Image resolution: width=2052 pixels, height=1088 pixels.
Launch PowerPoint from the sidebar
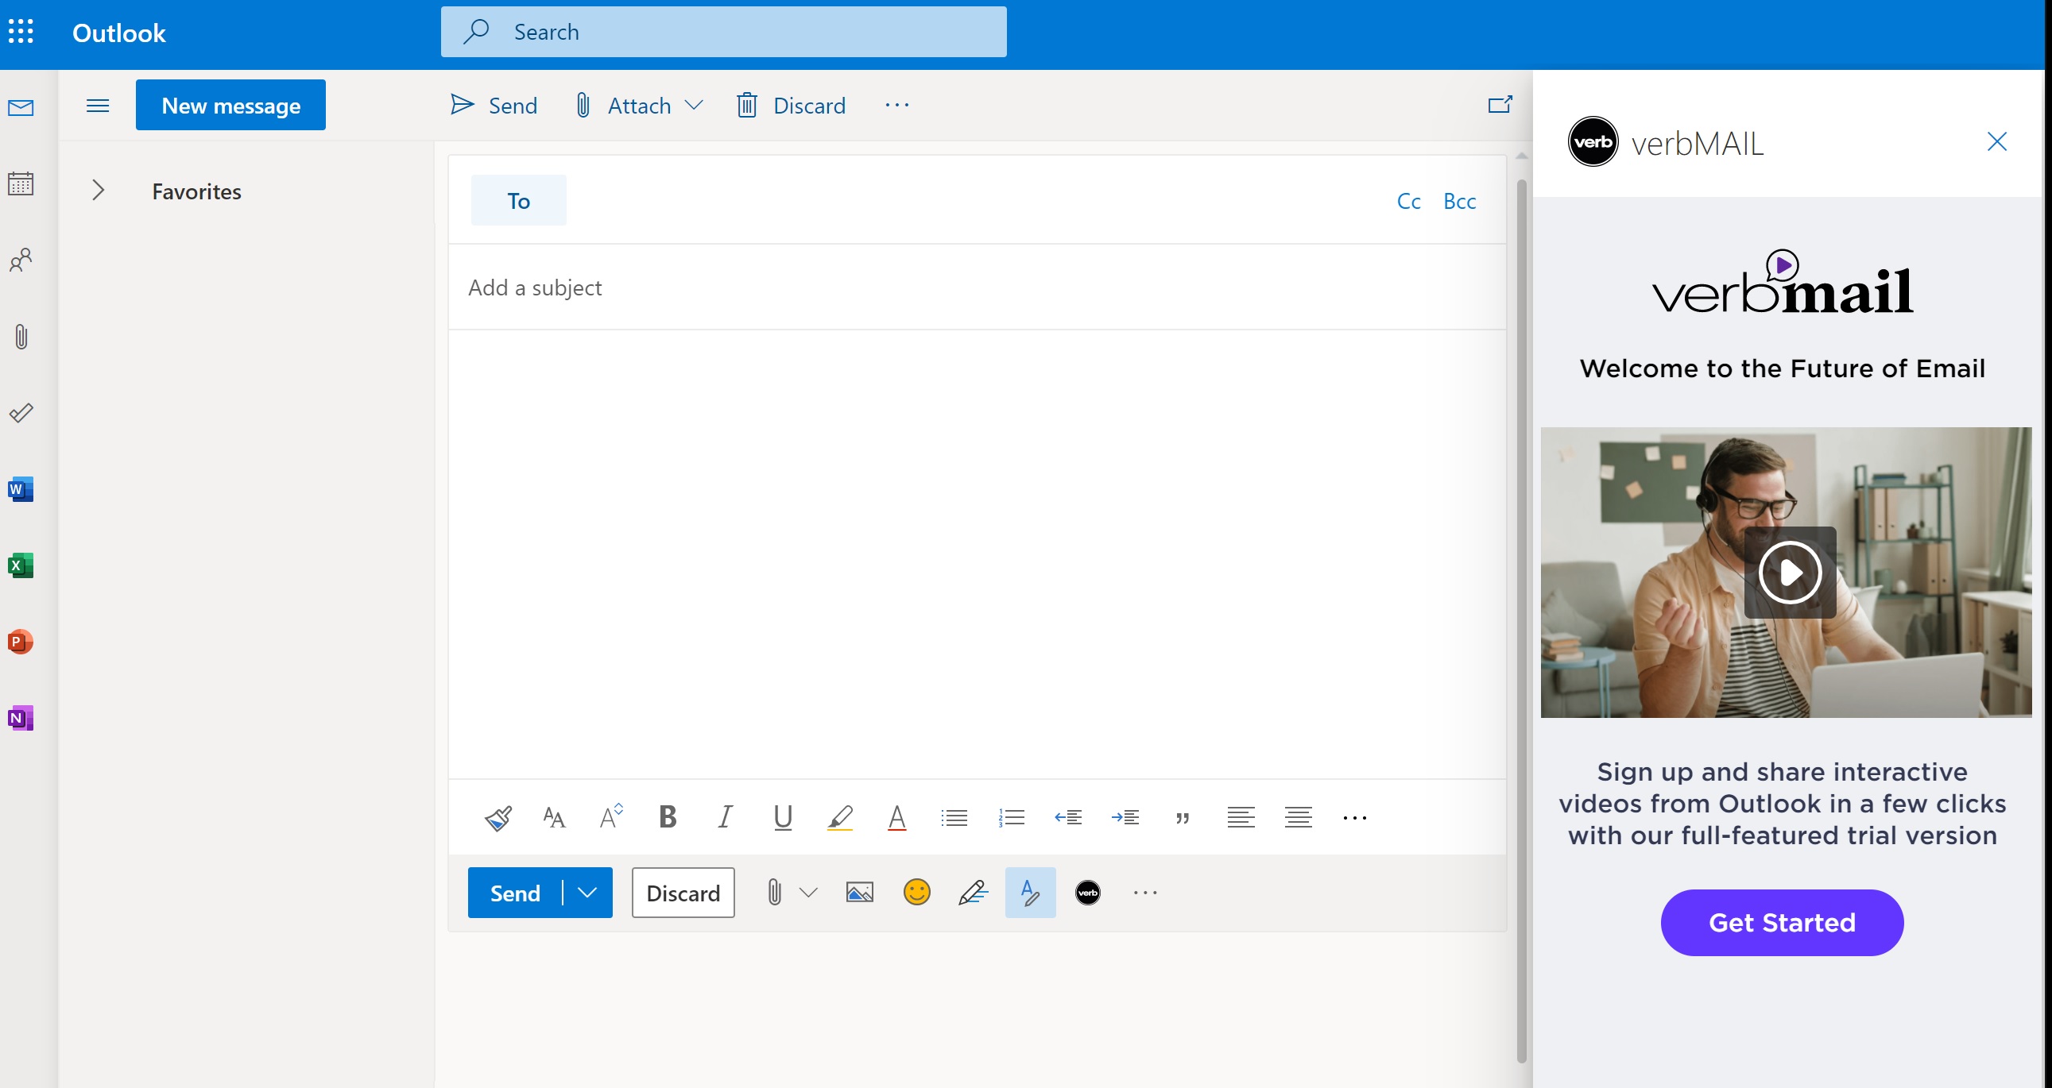pos(21,642)
